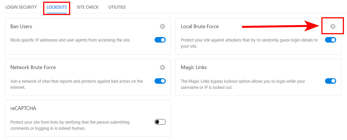Enable the reCAPTCHA toggle
The height and width of the screenshot is (140, 347).
pyautogui.click(x=160, y=122)
